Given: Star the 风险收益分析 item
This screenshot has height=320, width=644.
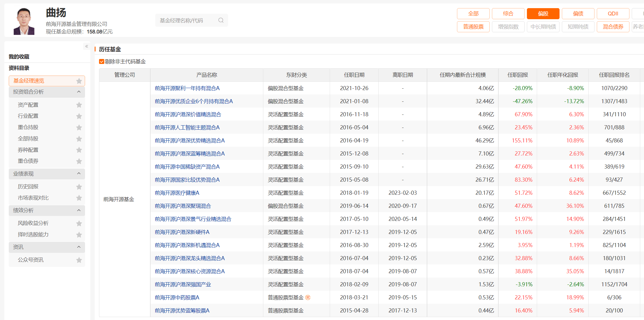Looking at the screenshot, I should (x=79, y=224).
